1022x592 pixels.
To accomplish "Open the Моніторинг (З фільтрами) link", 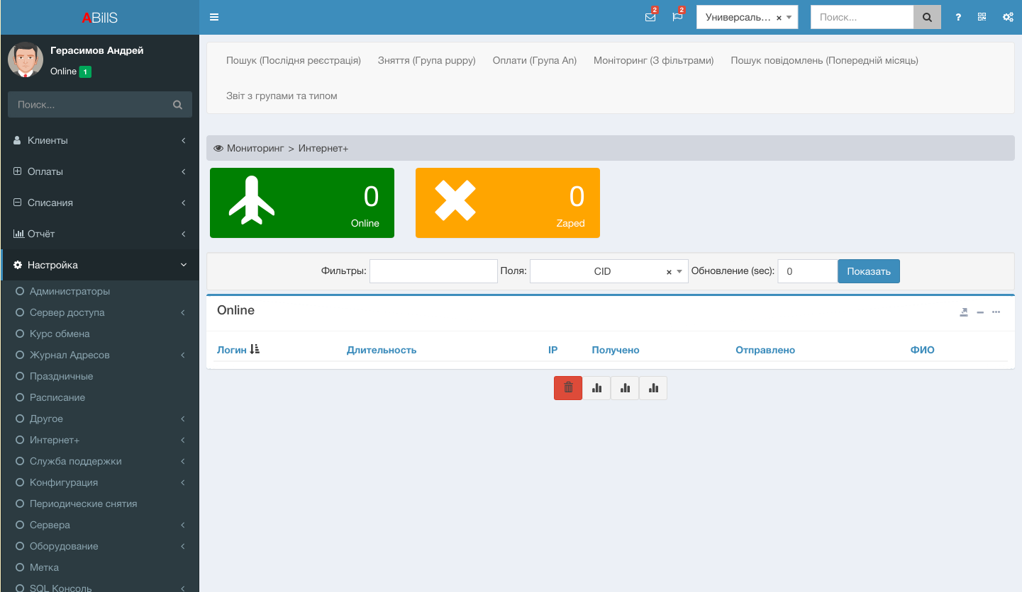I will pos(653,60).
